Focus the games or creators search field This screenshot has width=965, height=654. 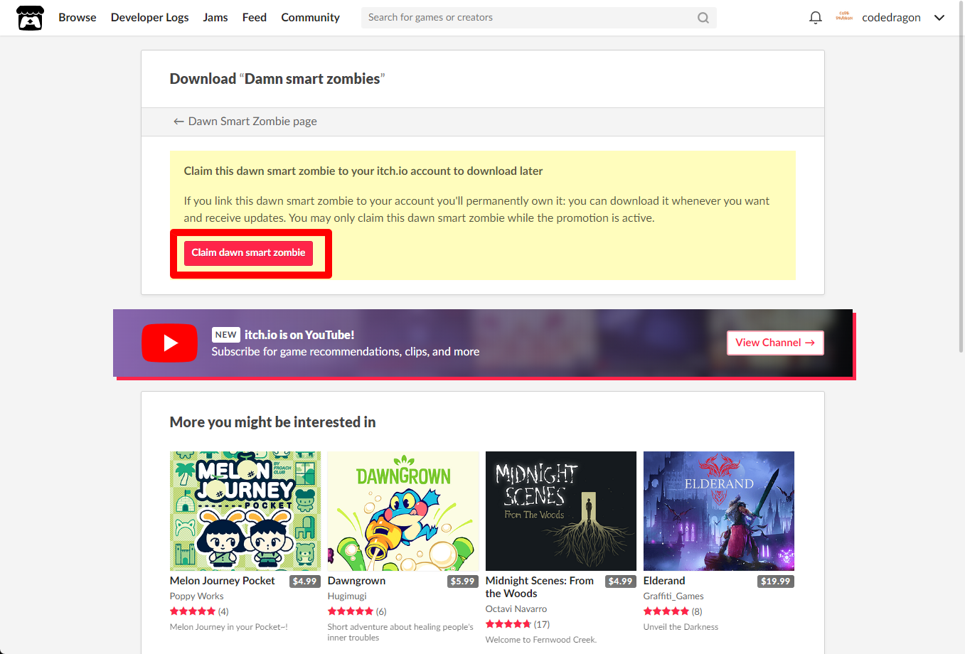tap(539, 18)
